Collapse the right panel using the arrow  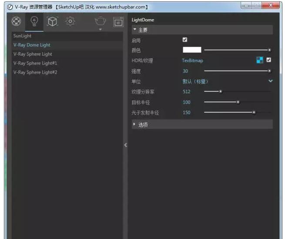[126, 145]
